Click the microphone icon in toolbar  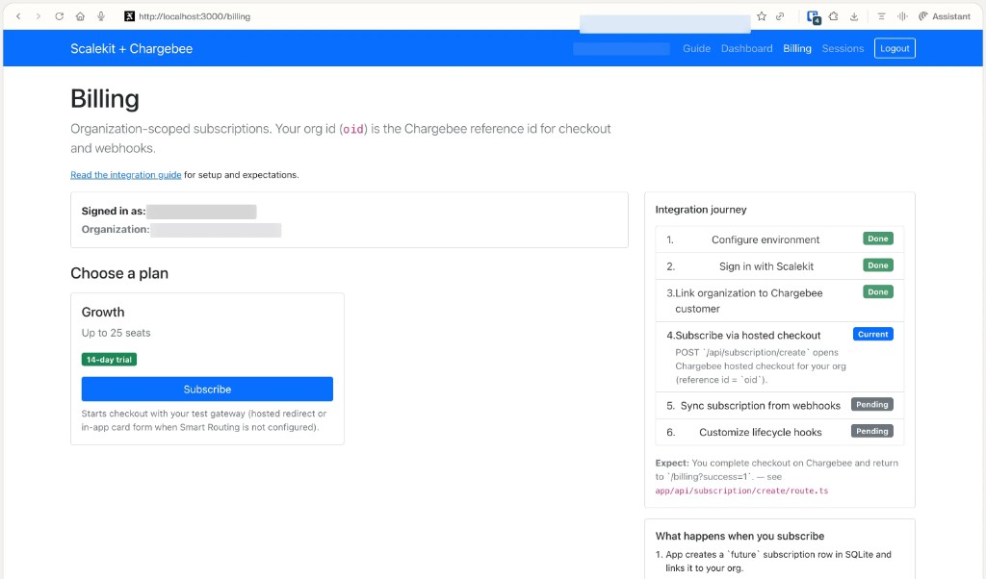tap(100, 16)
